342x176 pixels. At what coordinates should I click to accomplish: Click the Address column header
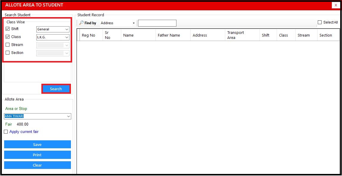tap(208, 35)
